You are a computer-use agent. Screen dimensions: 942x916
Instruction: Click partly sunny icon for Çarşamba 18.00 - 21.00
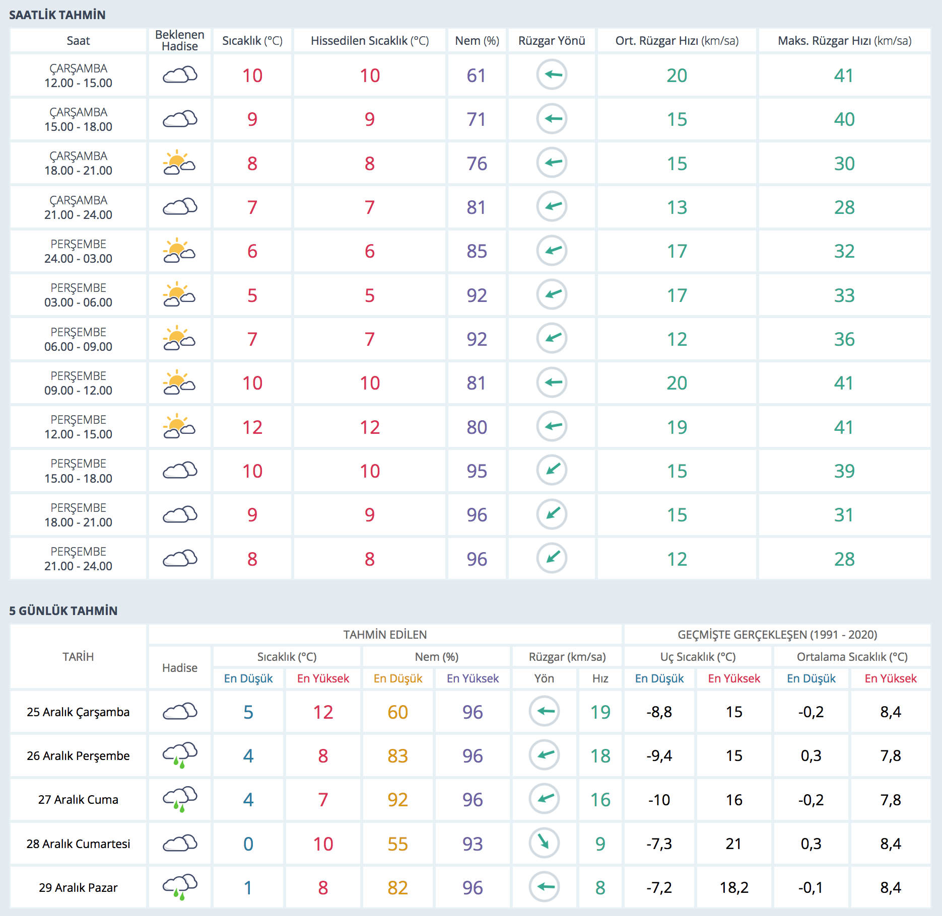(179, 163)
